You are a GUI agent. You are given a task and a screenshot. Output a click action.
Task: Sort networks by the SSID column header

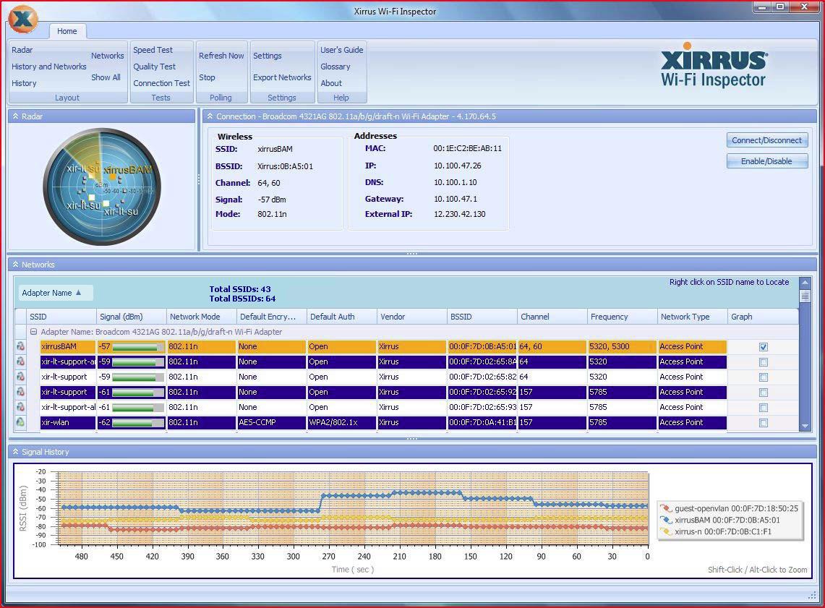coord(61,317)
